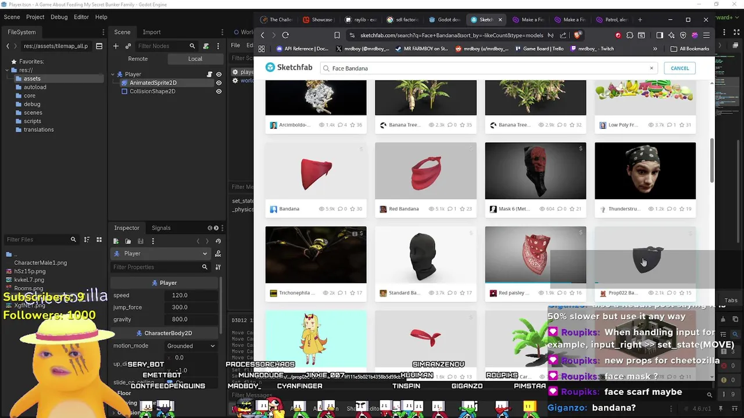Open Godot Help menu
Viewport: 744px width, 418px height.
click(101, 17)
